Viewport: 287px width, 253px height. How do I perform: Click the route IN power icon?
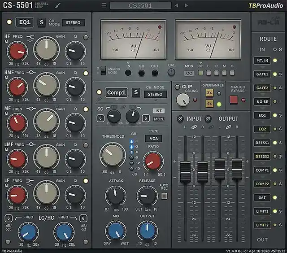click(275, 49)
